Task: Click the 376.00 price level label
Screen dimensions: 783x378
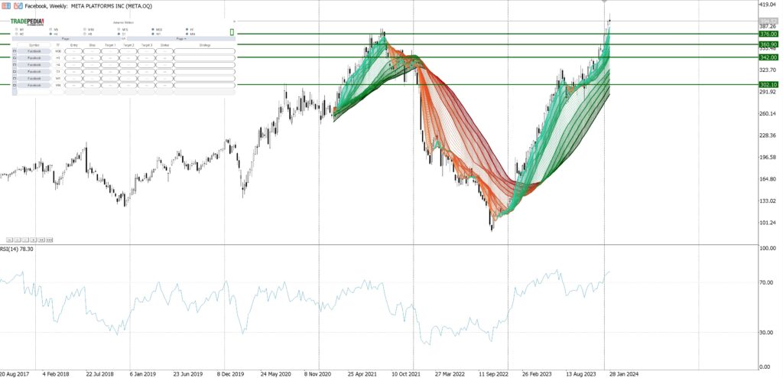Action: (768, 34)
